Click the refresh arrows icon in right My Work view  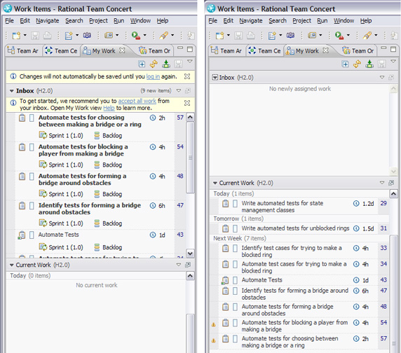358,64
